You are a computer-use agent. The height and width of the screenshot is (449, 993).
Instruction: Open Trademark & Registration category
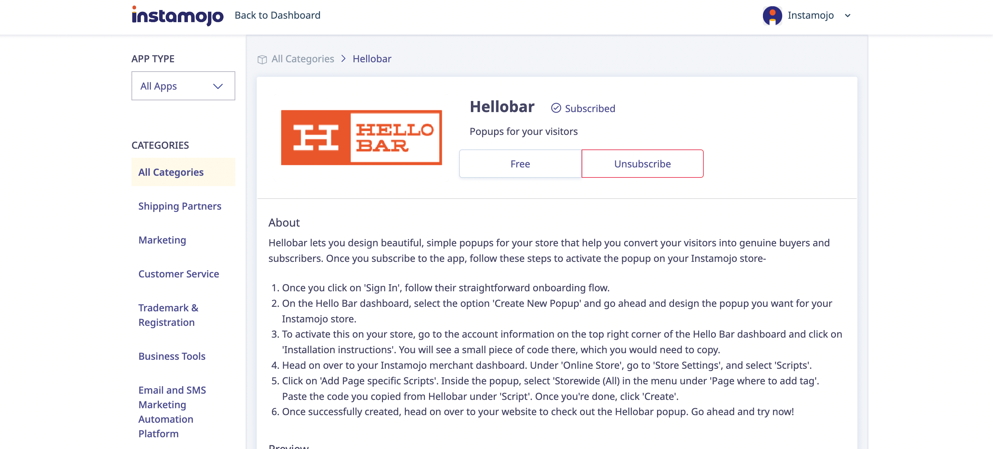[x=168, y=315]
